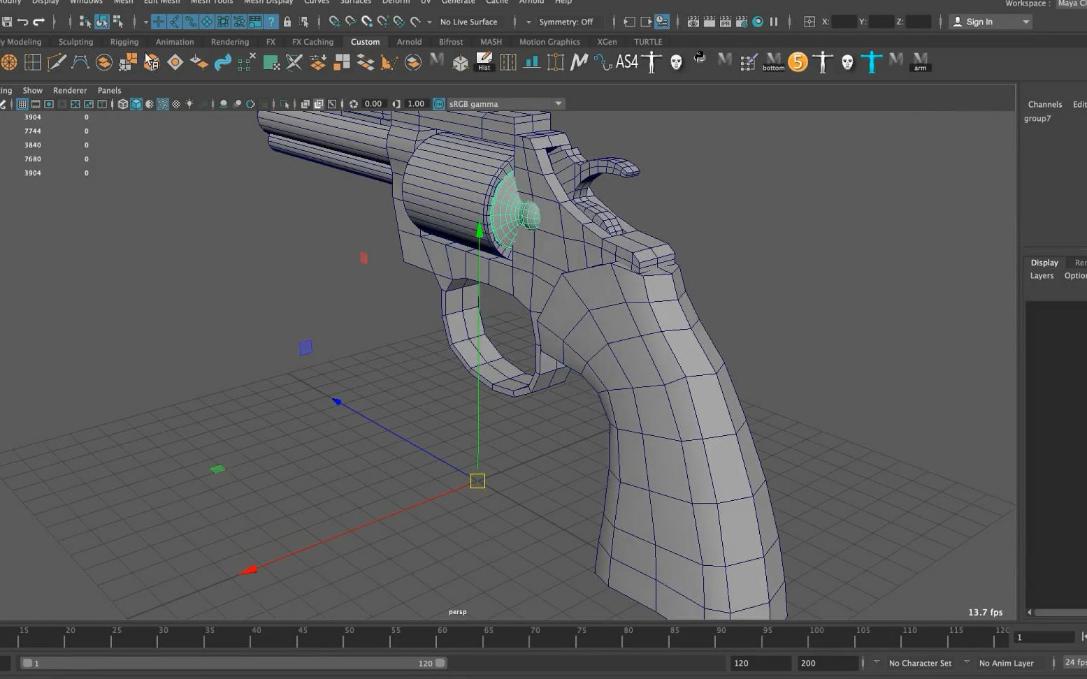Click the Python script icon on the shelf

coord(700,60)
